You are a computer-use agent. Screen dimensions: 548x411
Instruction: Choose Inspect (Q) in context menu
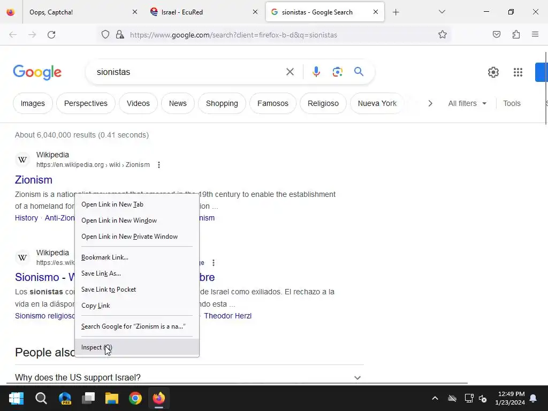(137, 347)
